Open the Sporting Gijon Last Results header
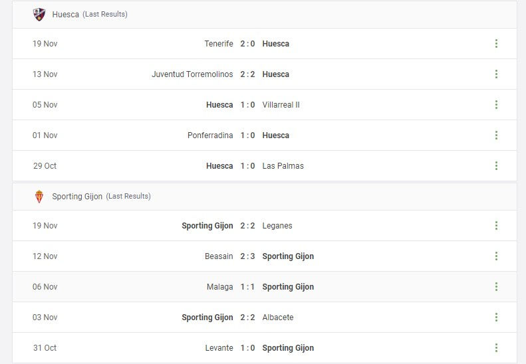 pos(265,197)
